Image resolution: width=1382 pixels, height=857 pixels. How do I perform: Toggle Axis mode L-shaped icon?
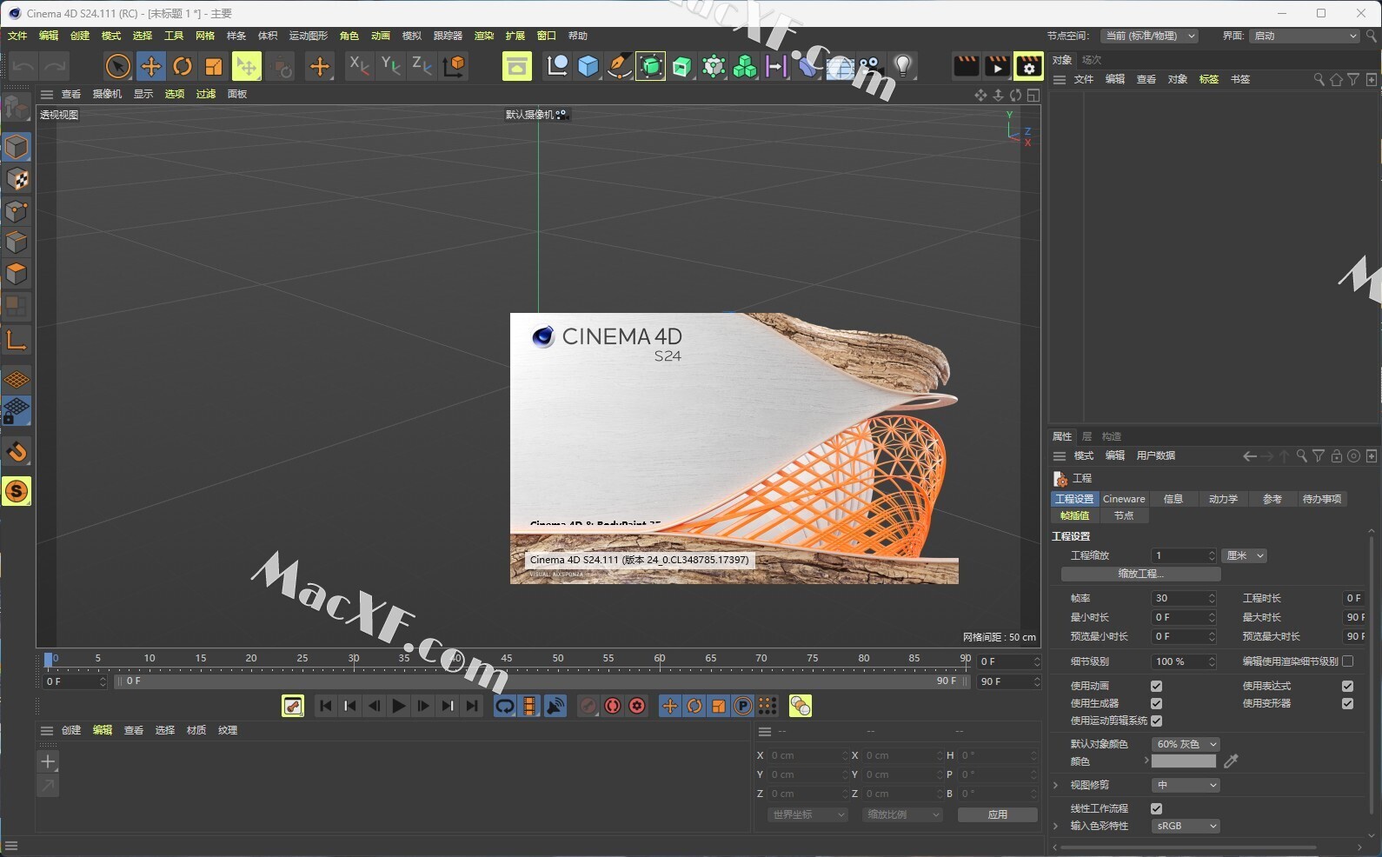pyautogui.click(x=17, y=340)
